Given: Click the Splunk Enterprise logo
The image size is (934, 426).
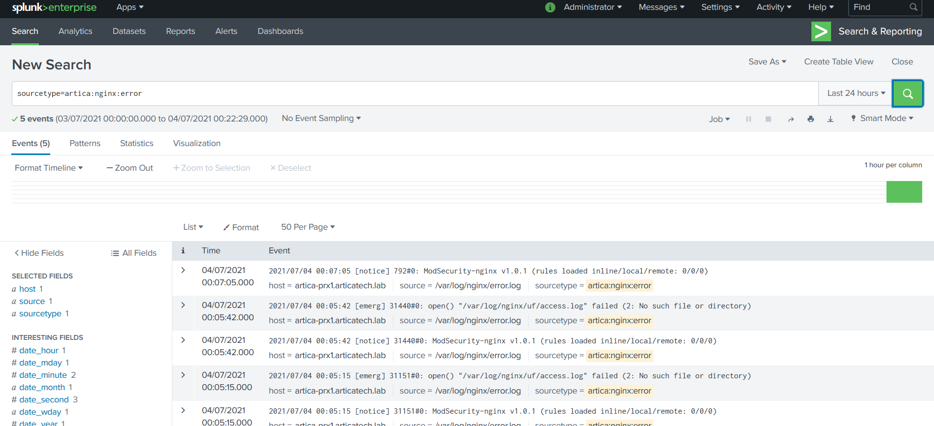Looking at the screenshot, I should [x=54, y=7].
